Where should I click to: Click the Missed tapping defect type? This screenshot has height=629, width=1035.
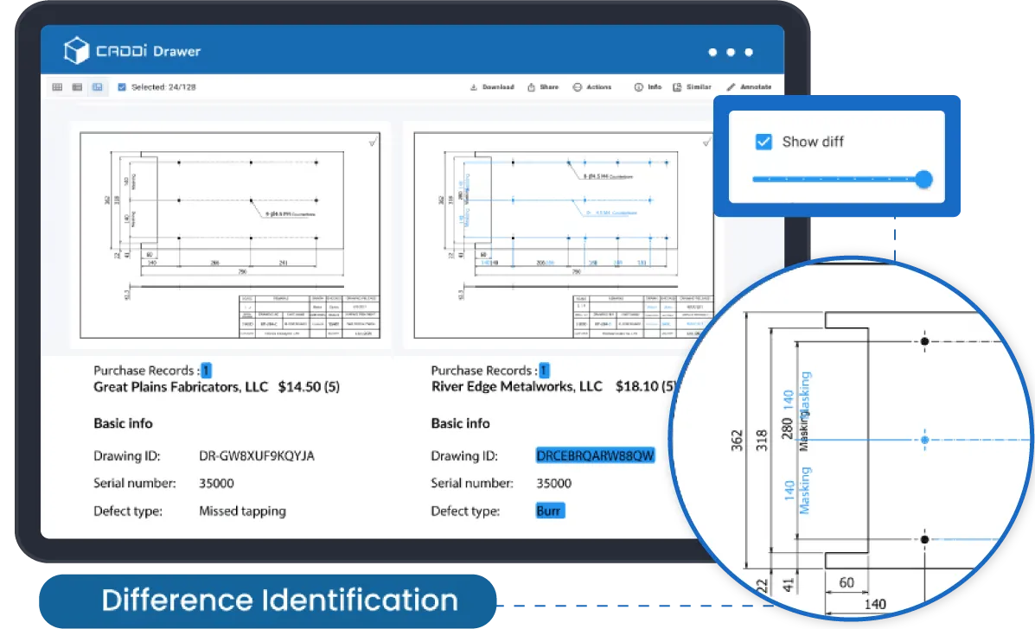coord(242,511)
